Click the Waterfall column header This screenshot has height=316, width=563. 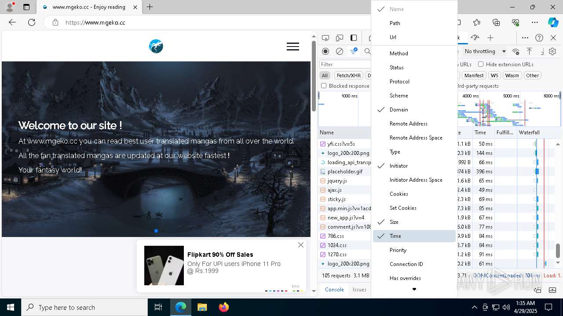click(529, 133)
